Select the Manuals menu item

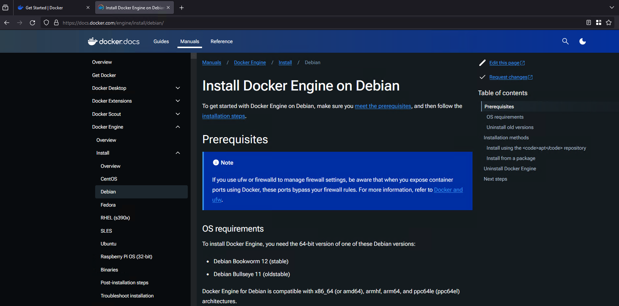(190, 41)
